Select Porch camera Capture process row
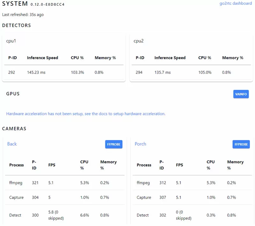 tap(192, 197)
